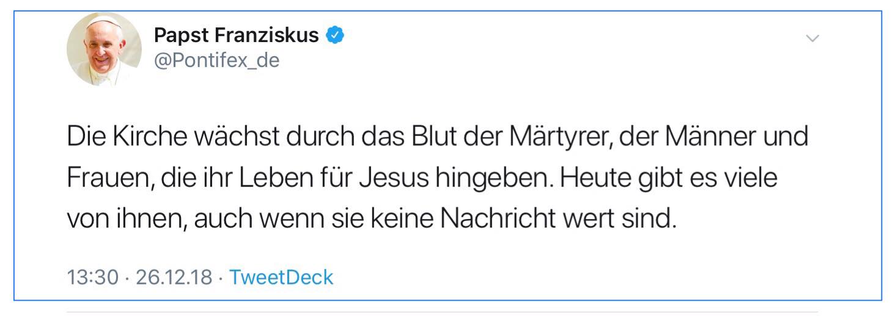
Task: Click Papst Franziskus profile avatar photo
Action: pos(104,49)
